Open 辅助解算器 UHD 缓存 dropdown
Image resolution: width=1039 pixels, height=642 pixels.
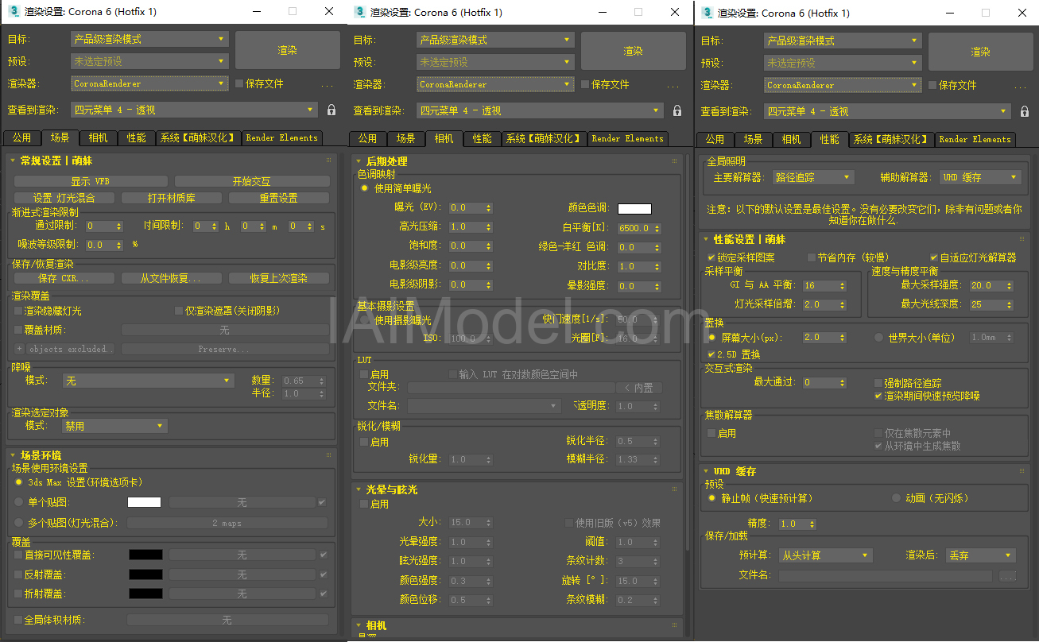point(979,177)
